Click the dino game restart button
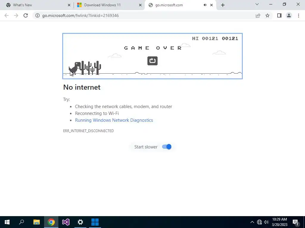305x228 pixels. 152,61
